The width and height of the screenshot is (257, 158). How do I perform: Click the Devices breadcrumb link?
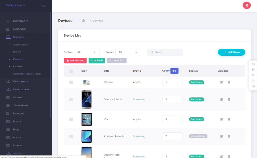pos(98,21)
